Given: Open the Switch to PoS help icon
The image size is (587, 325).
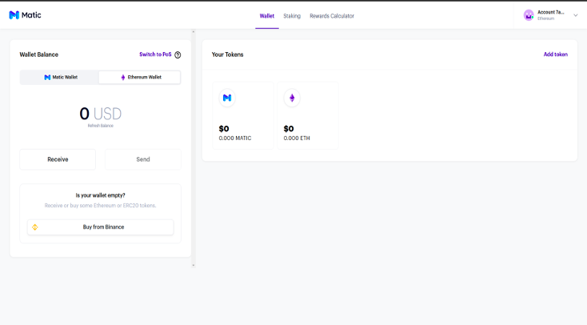Looking at the screenshot, I should click(x=178, y=54).
